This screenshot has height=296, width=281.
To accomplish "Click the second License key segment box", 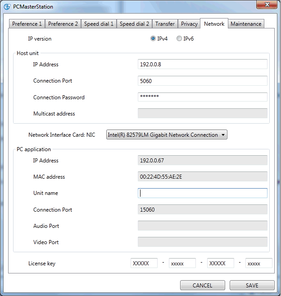I will coord(182,263).
